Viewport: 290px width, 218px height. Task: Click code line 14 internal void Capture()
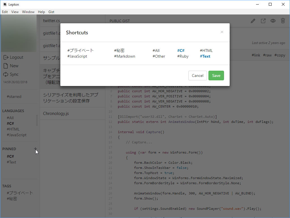(x=141, y=132)
